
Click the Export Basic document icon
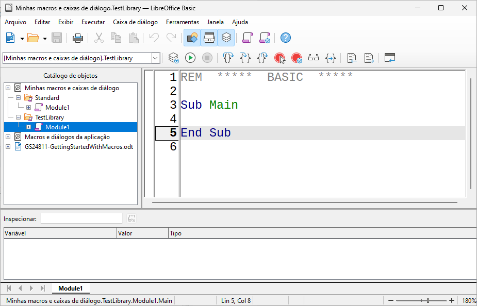369,58
